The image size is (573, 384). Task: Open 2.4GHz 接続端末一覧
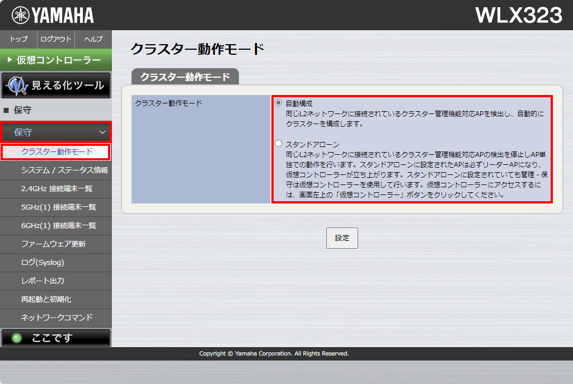[x=57, y=188]
